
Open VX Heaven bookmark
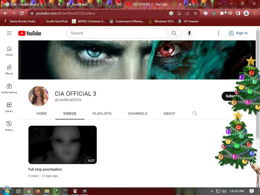[188, 21]
